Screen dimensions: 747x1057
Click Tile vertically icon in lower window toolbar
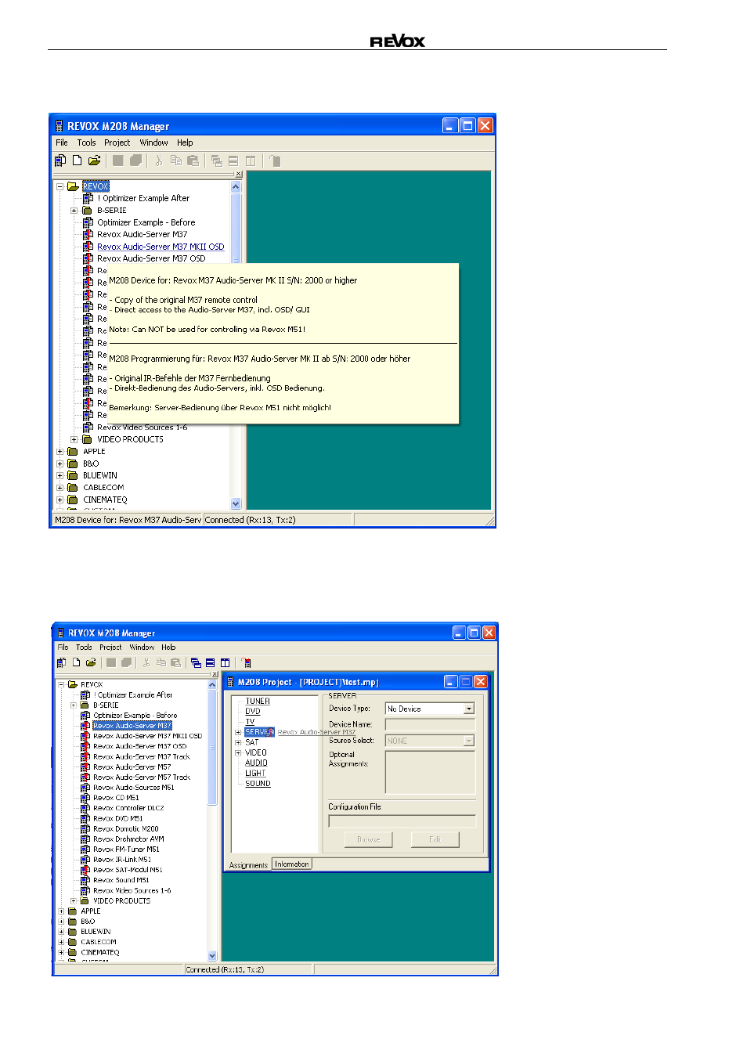point(225,662)
